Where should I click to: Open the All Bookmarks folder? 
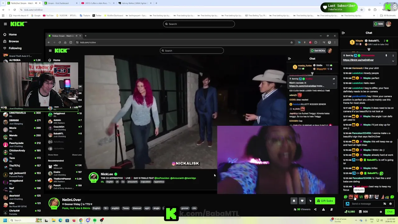[388, 16]
